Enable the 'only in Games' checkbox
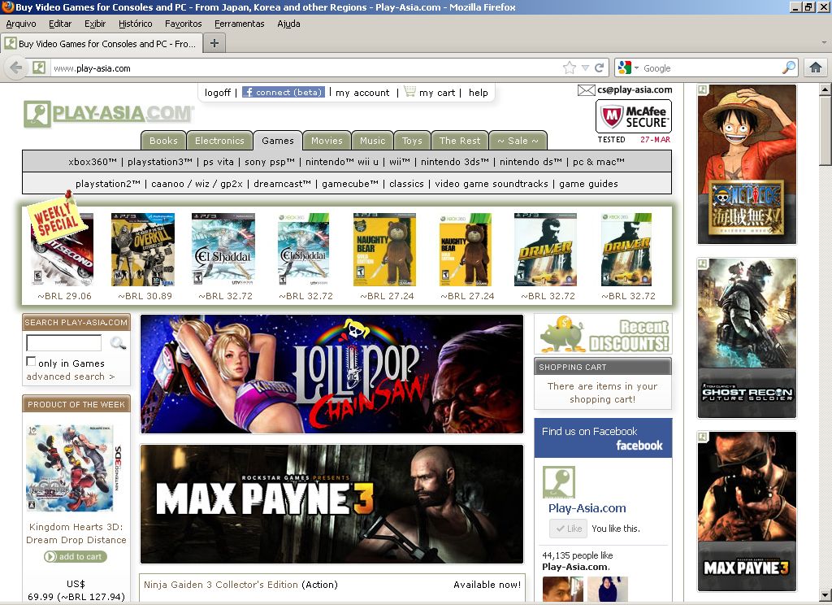Screen dimensions: 832x605 [31, 362]
